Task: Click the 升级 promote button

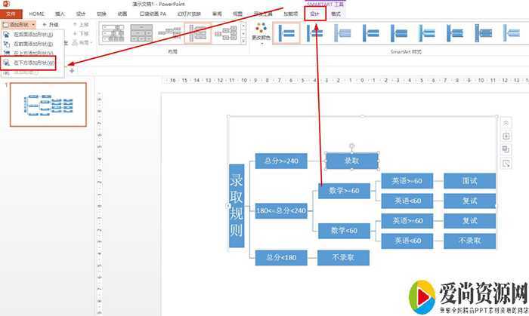Action: [x=51, y=25]
